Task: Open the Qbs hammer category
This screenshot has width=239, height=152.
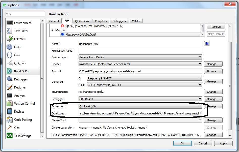Action: coord(23,128)
